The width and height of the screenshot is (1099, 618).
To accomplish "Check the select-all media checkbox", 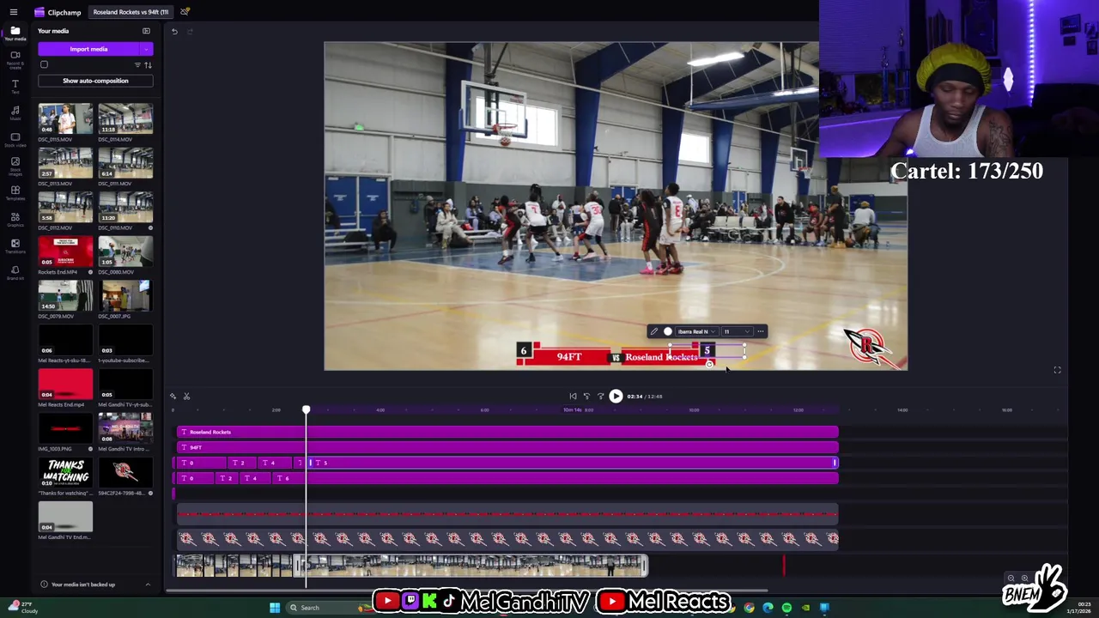I will pos(44,64).
